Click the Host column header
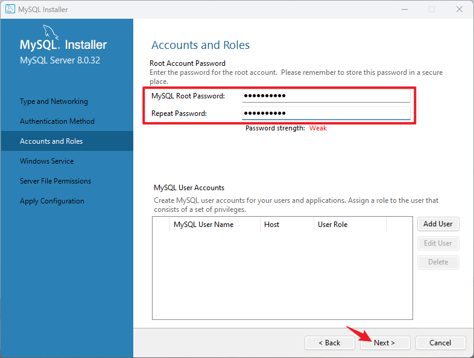The width and height of the screenshot is (474, 358). pyautogui.click(x=272, y=225)
